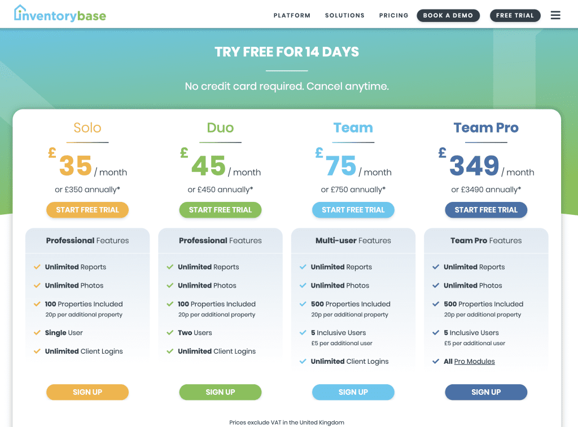Start free trial for the Duo plan

(220, 209)
